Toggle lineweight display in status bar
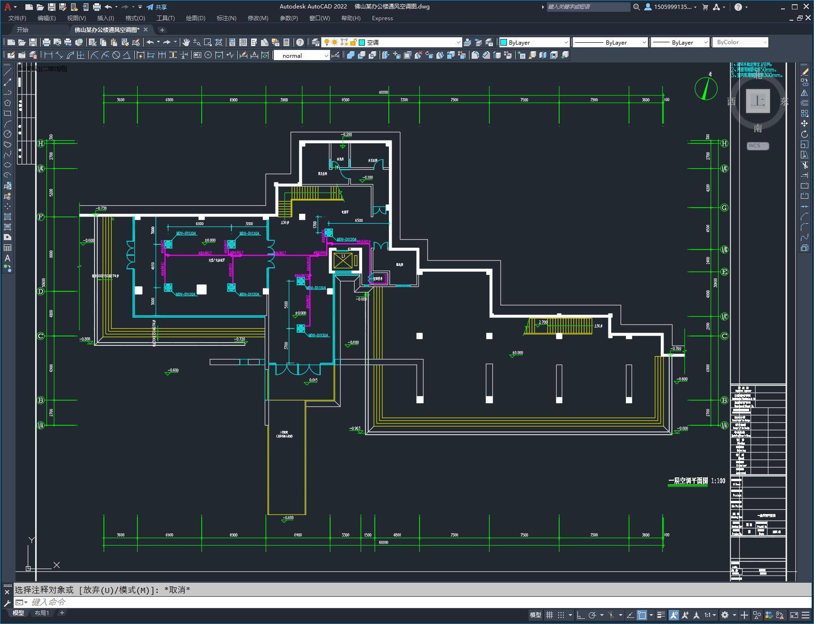Viewport: 814px width, 624px height. [x=661, y=615]
